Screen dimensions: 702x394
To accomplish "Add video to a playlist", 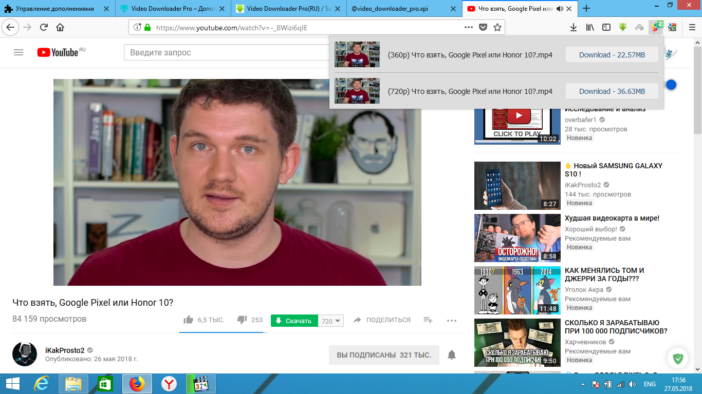I will click(x=428, y=320).
